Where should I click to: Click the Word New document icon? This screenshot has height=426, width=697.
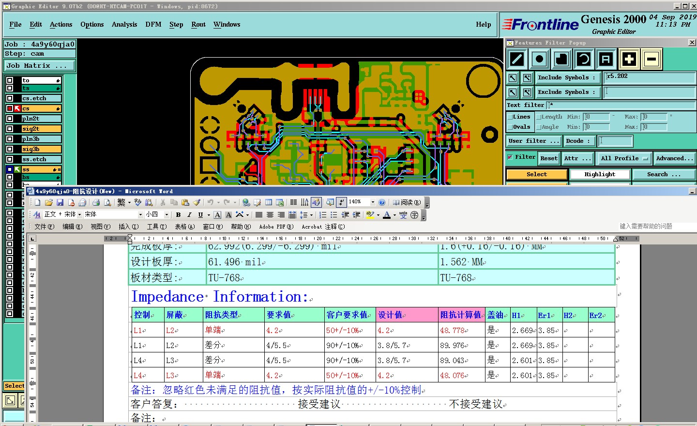click(x=37, y=202)
